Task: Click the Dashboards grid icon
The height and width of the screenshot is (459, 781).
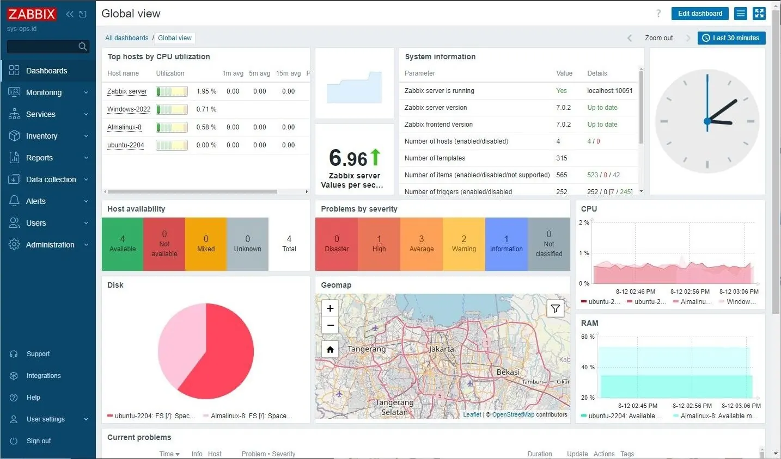Action: [x=14, y=70]
